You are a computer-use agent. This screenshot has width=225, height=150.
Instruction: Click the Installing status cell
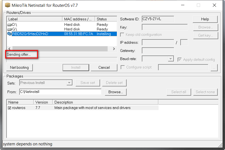pos(104,34)
